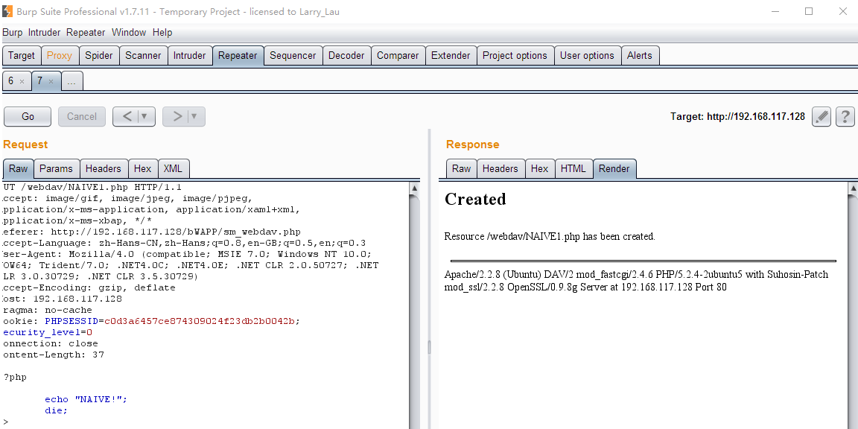Select the Response Raw tab
Screen dimensions: 858x429
[461, 168]
